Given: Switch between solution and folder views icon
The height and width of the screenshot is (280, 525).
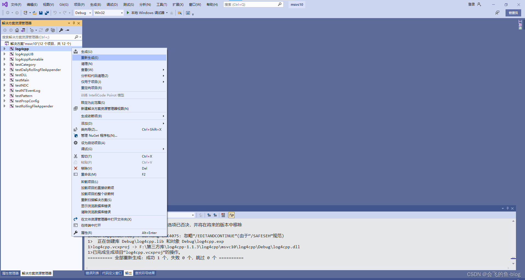Looking at the screenshot, I should coord(23,30).
